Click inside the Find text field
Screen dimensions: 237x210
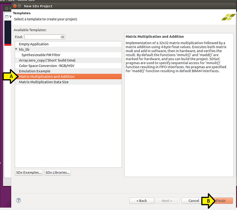(42, 37)
